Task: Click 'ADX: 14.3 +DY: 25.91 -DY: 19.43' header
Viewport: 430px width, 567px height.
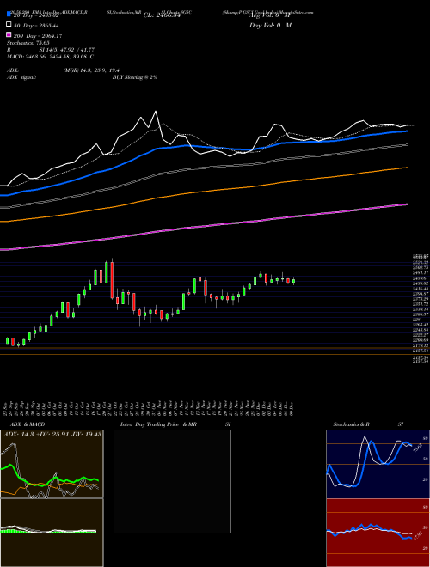Action: (x=52, y=435)
